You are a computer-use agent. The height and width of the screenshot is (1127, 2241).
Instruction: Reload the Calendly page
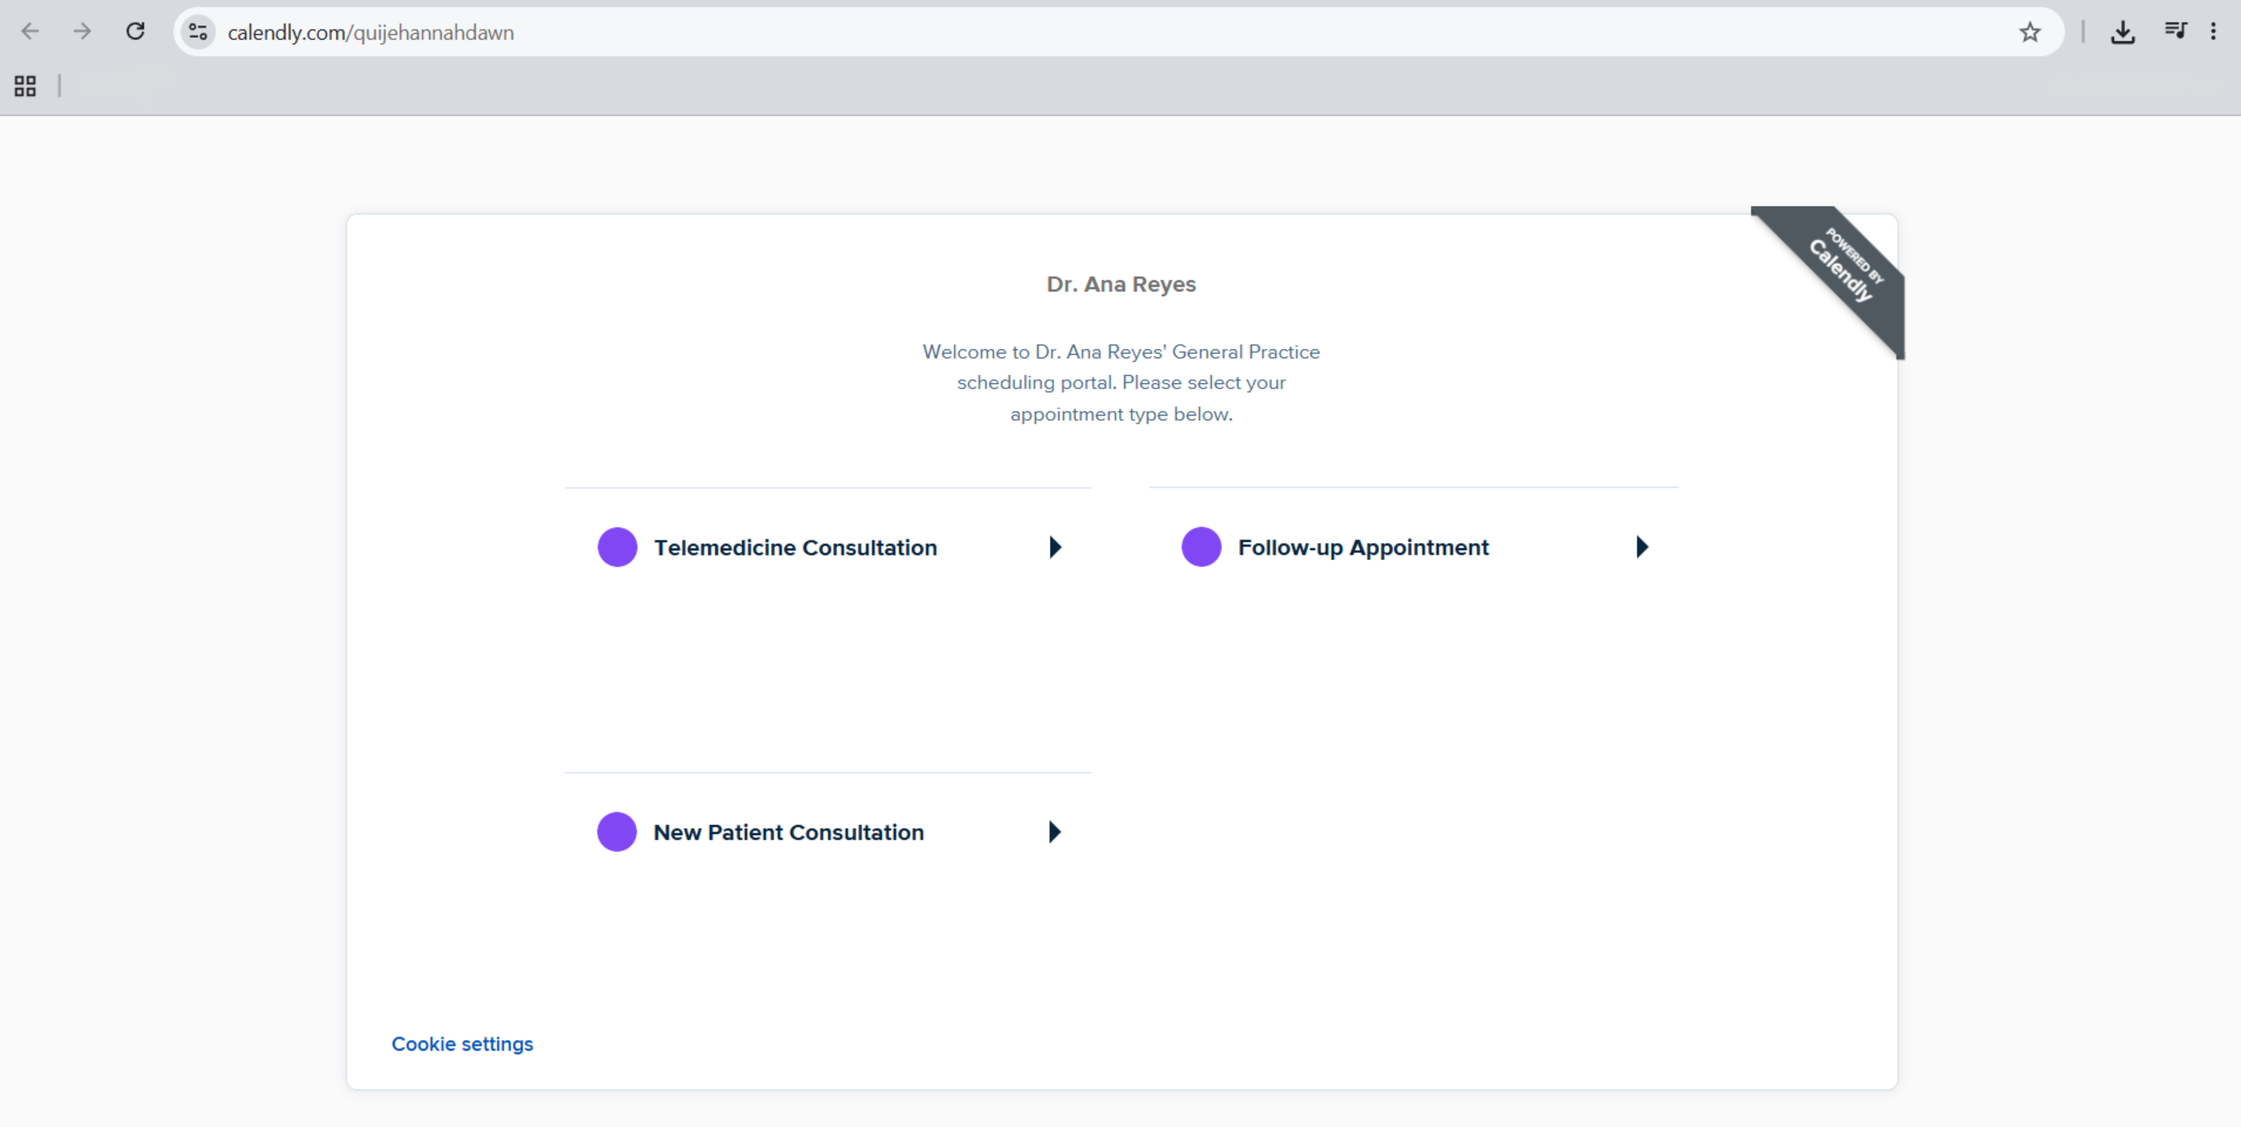tap(135, 32)
